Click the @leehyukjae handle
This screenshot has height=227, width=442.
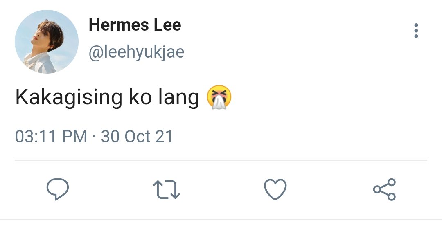136,52
